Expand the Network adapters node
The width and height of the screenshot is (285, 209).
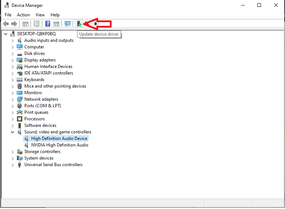tap(12, 99)
